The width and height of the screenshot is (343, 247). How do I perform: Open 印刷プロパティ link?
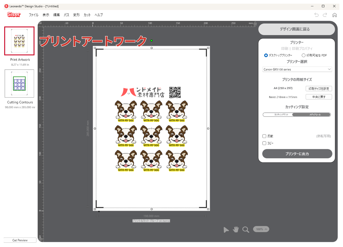(302, 48)
